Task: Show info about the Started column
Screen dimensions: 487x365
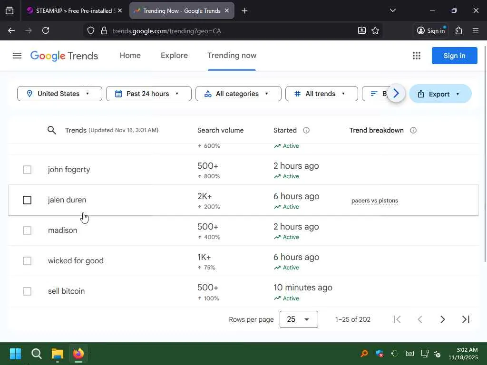Action: (306, 130)
